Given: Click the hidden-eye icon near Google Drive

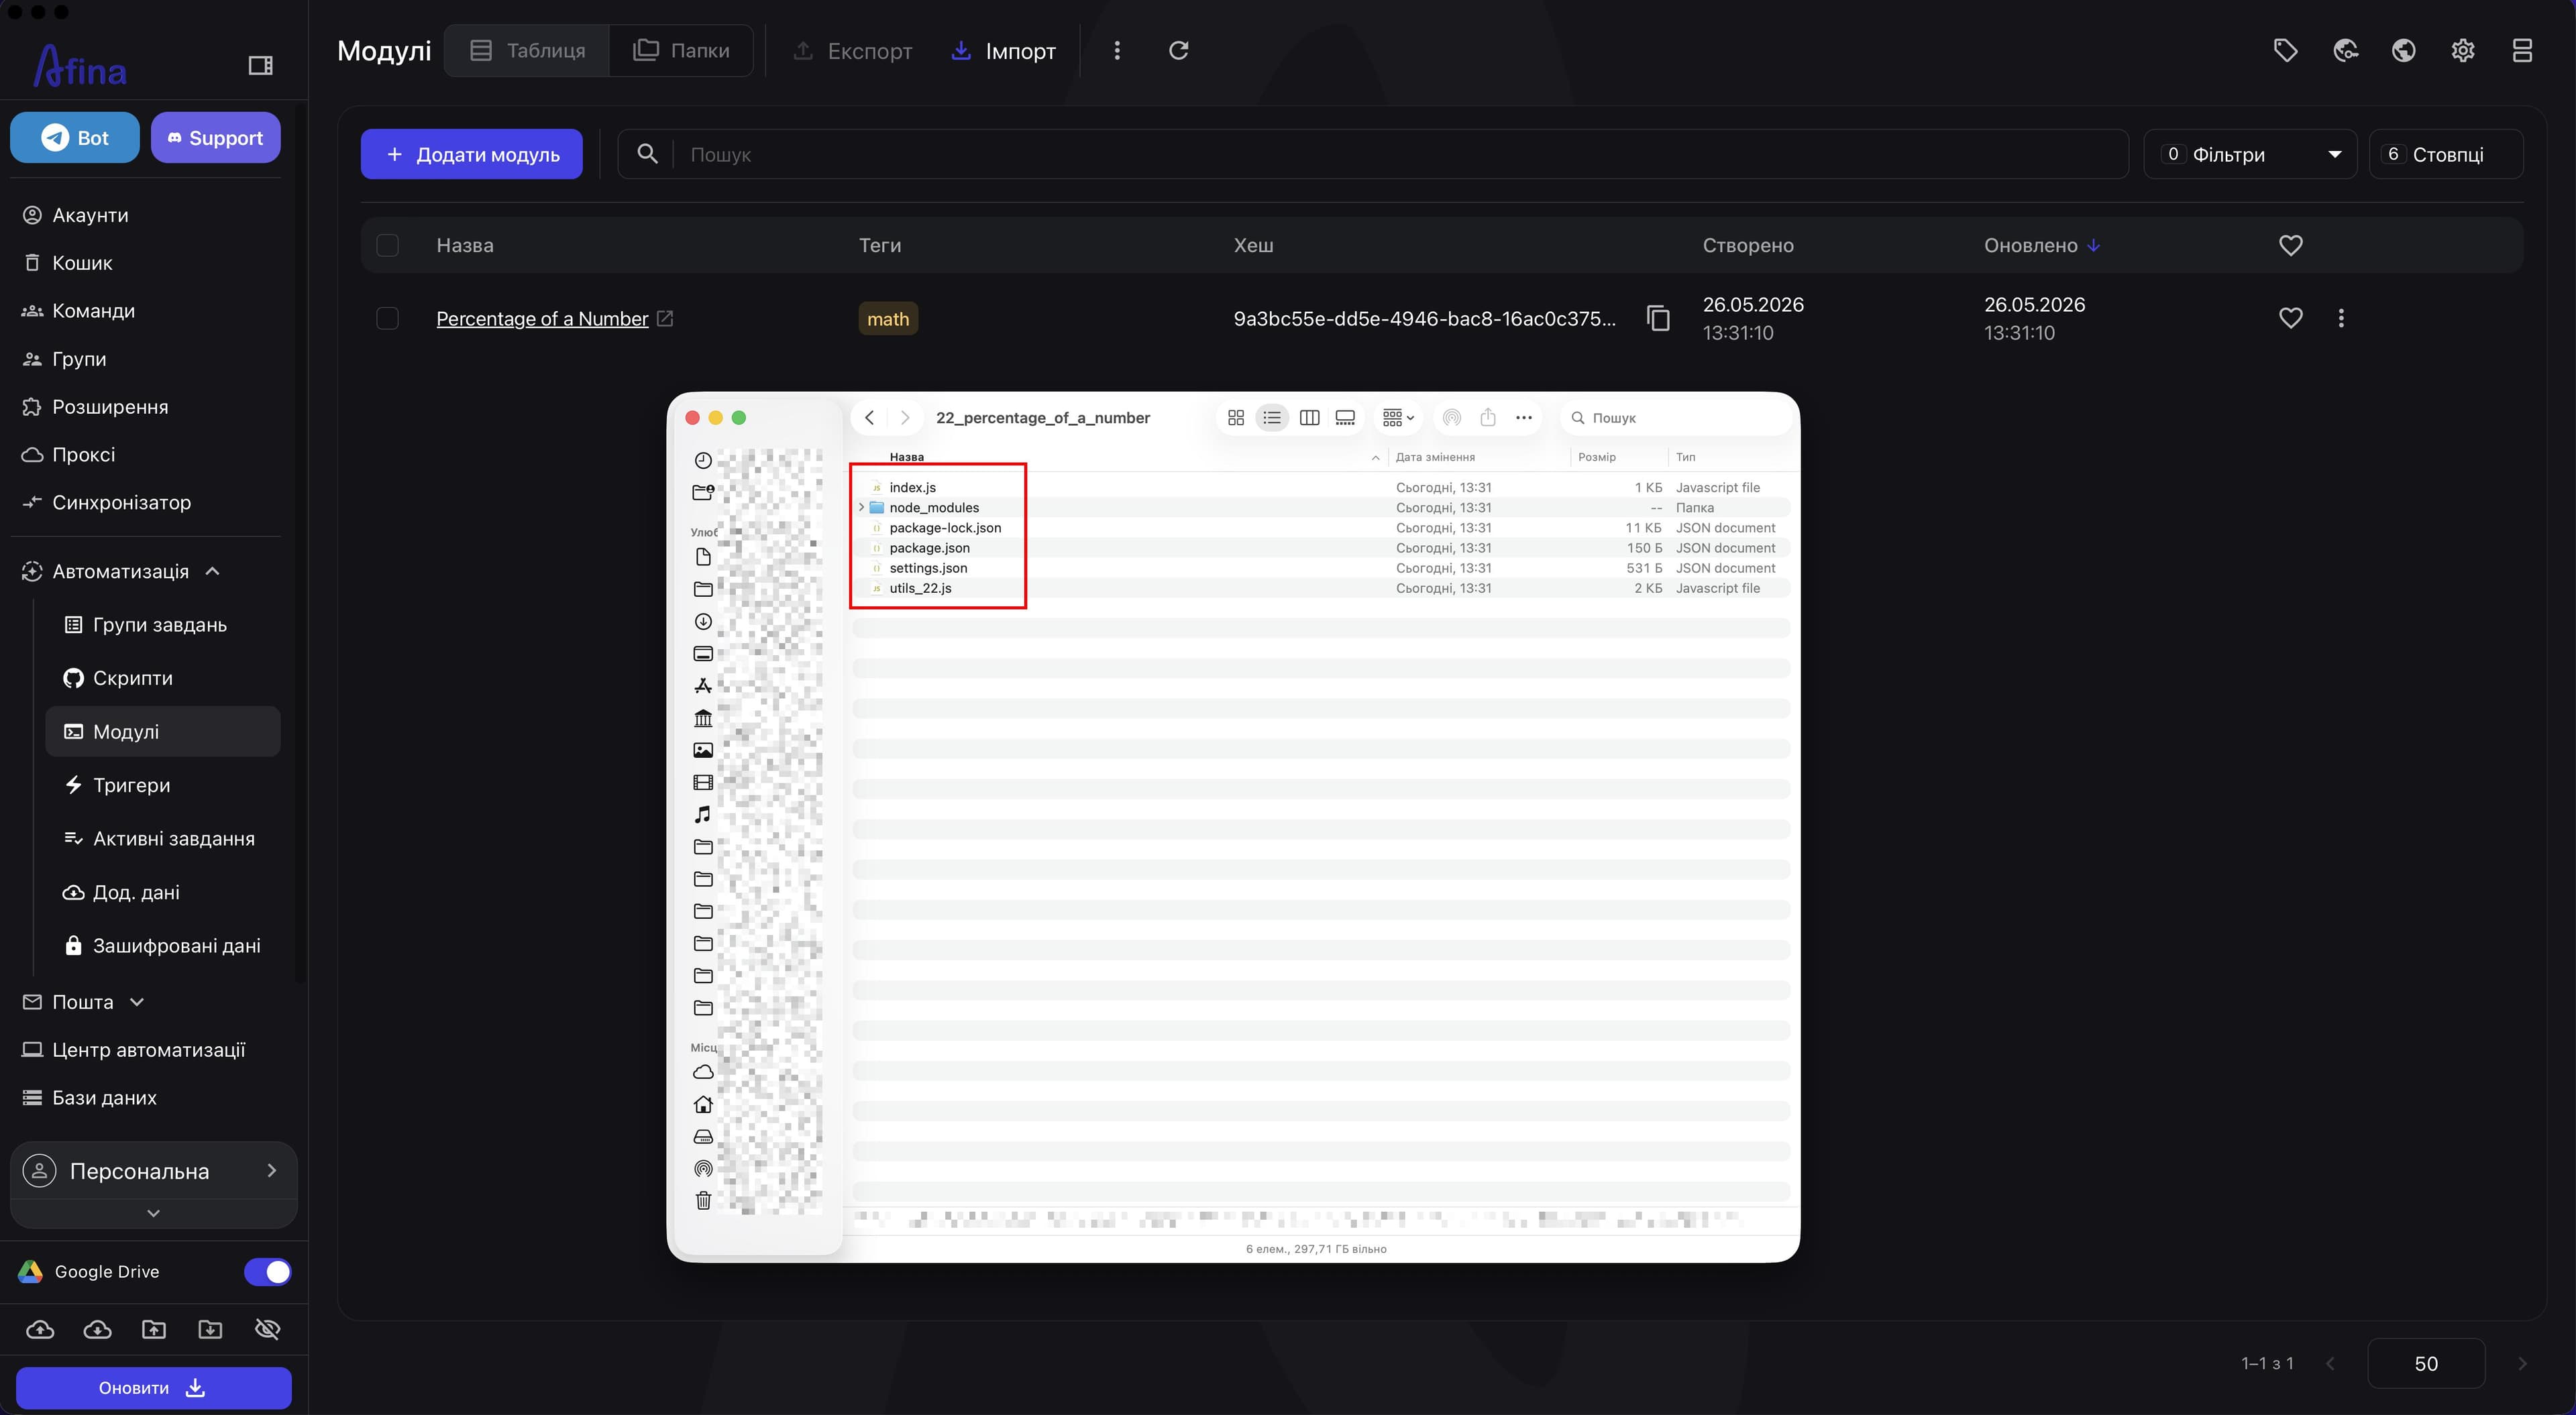Looking at the screenshot, I should point(267,1329).
